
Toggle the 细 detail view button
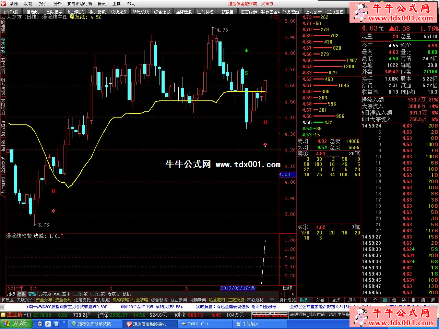click(x=385, y=300)
